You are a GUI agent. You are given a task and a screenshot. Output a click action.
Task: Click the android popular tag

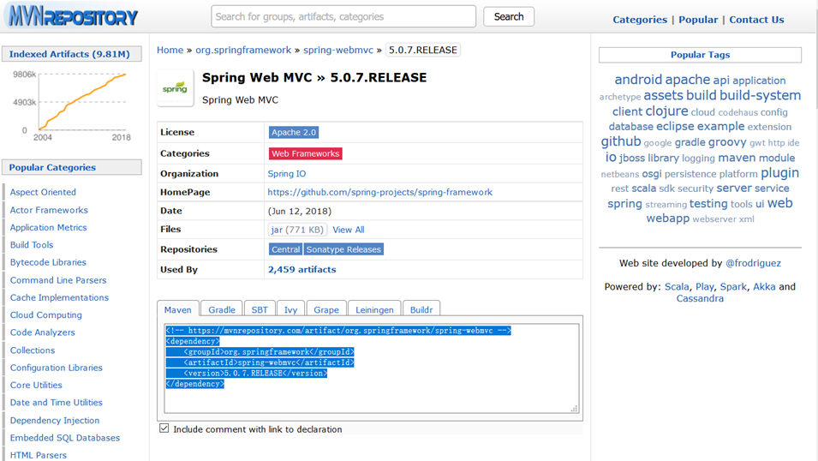[638, 80]
